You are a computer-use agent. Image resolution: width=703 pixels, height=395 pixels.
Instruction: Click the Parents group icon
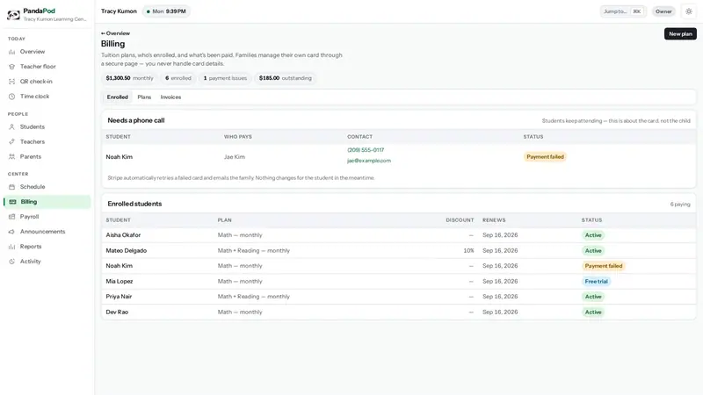pyautogui.click(x=11, y=157)
